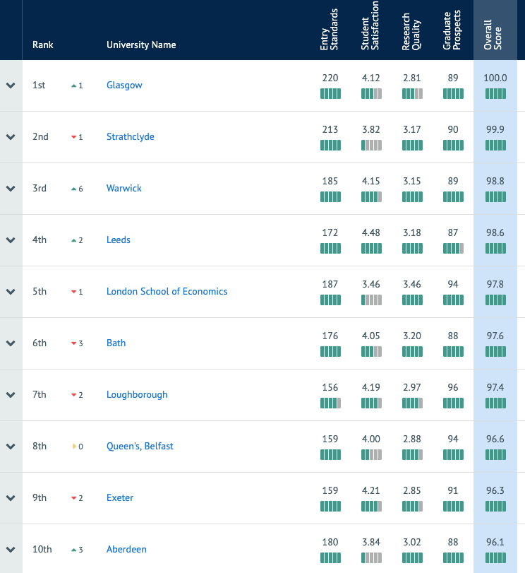Image resolution: width=525 pixels, height=573 pixels.
Task: Sort by Research Quality column header
Action: click(x=411, y=31)
